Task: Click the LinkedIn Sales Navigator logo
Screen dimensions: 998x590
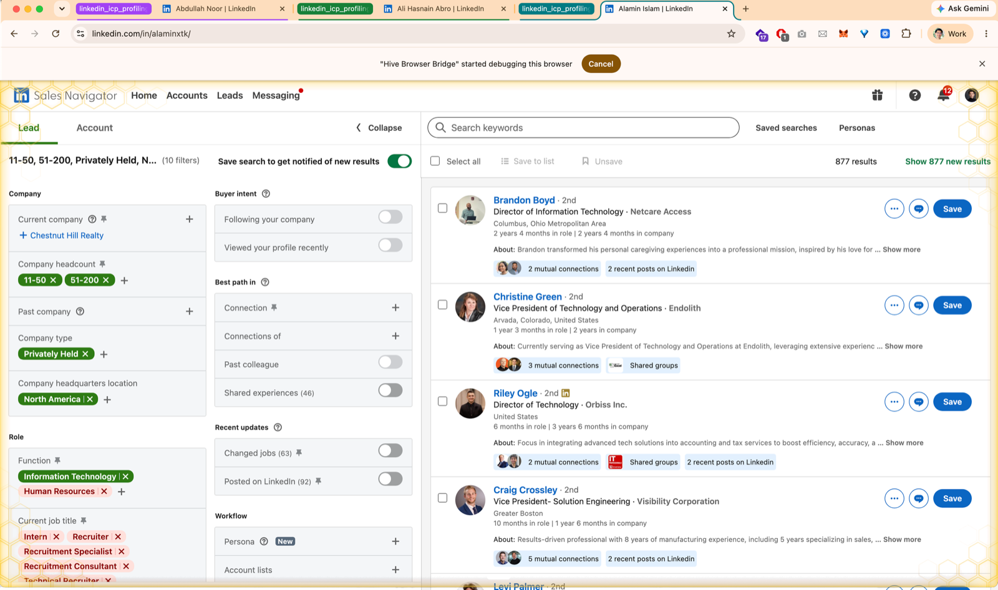Action: (x=65, y=95)
